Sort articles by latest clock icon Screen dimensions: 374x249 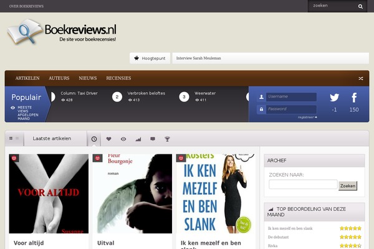click(94, 139)
